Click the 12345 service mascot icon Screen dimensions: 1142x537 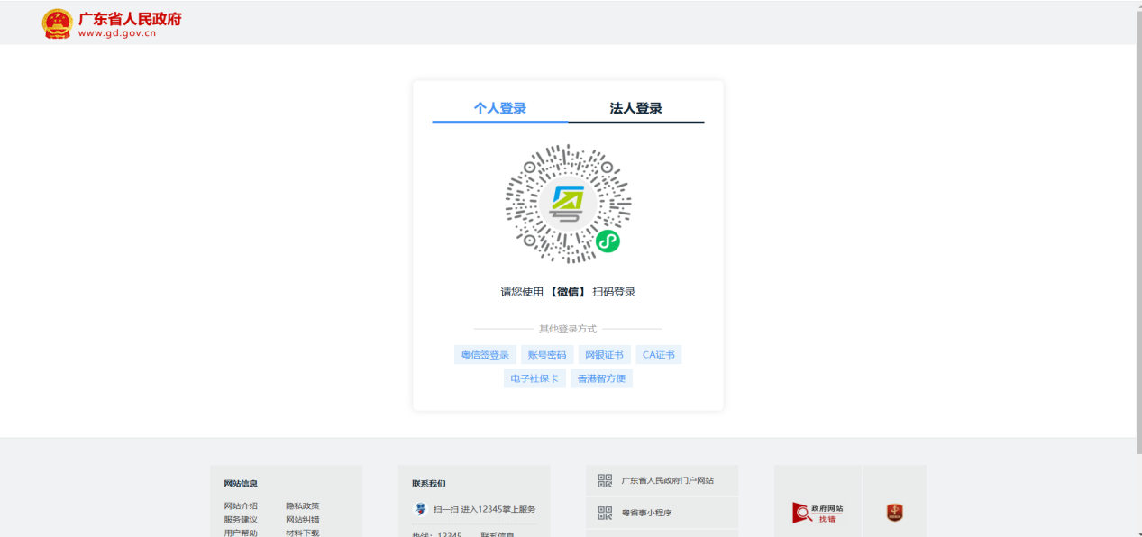point(420,509)
